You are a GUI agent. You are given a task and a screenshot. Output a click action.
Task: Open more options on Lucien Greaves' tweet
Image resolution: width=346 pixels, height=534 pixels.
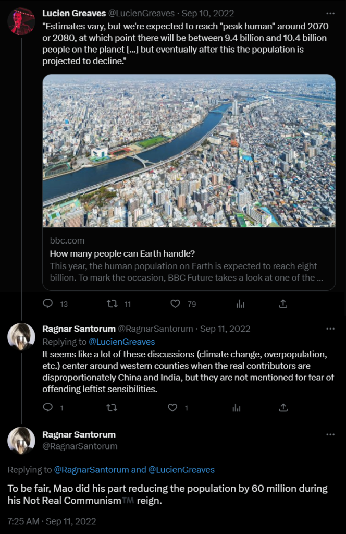pos(330,14)
